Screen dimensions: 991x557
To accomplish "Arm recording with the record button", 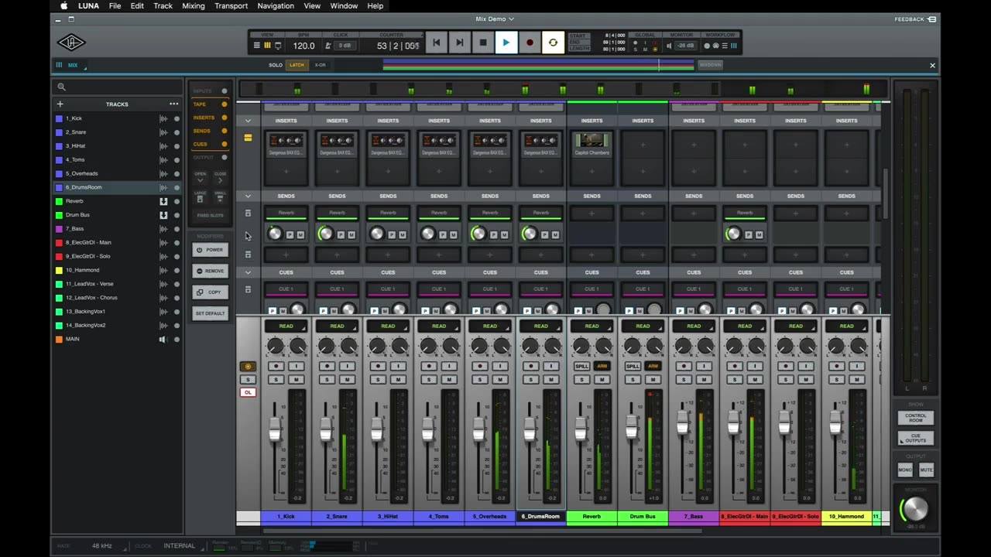I will coord(530,43).
